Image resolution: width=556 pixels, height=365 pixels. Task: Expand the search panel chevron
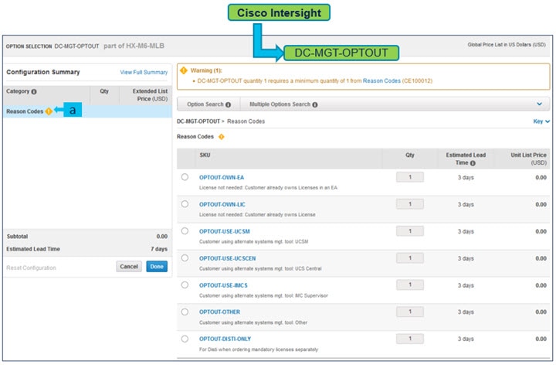(x=539, y=104)
